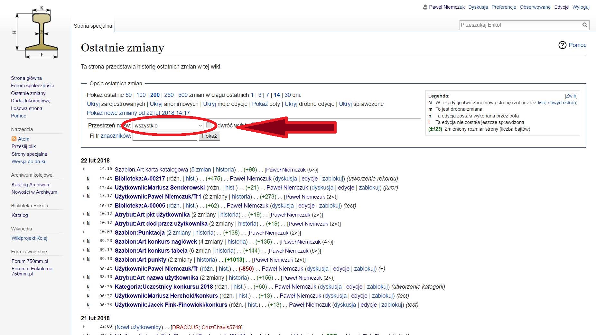Open Preferencje in the user menu

[504, 7]
